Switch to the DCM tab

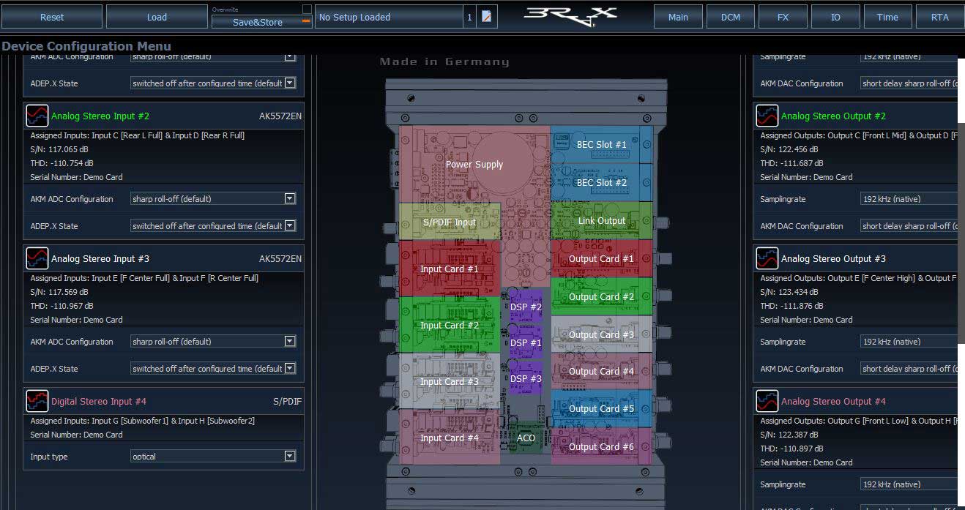click(x=730, y=17)
